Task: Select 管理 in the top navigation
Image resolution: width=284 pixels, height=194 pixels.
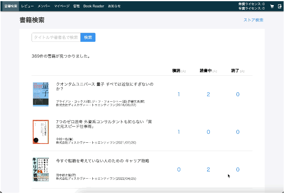Action: pos(76,6)
